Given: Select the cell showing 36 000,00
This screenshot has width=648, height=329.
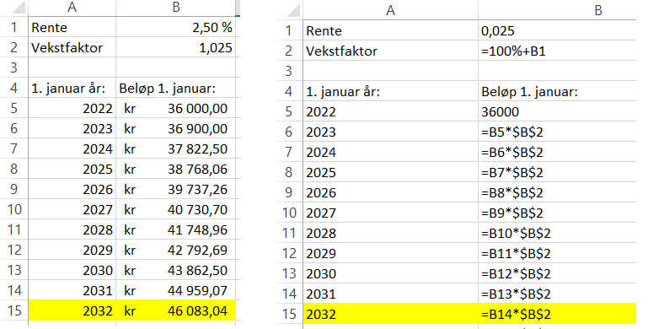Looking at the screenshot, I should (x=176, y=108).
